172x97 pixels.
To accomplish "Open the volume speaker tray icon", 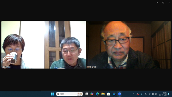I will click(153, 94).
